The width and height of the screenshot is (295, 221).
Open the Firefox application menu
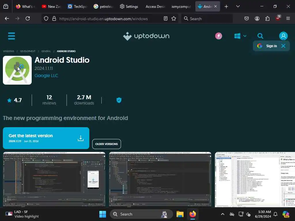288,18
